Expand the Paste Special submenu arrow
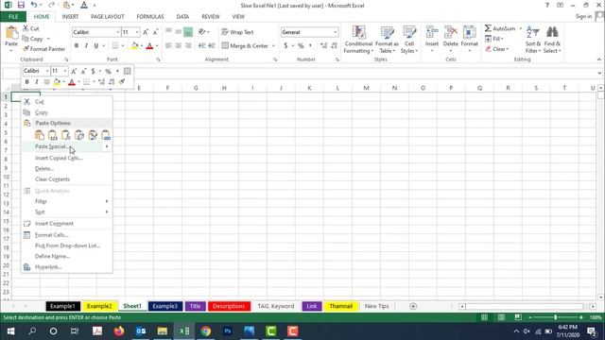 [107, 146]
